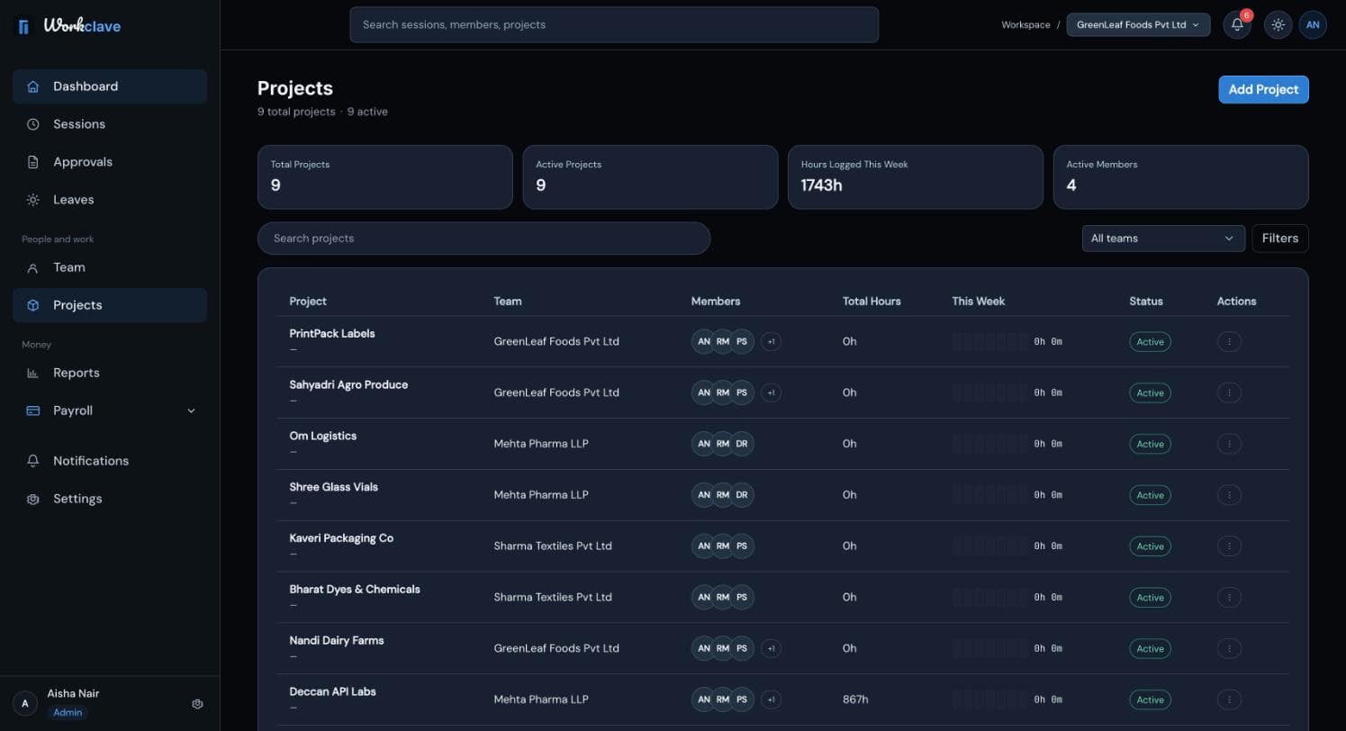Screen dimensions: 1346x731
Task: Click the Admin role badge
Action: pyautogui.click(x=68, y=712)
